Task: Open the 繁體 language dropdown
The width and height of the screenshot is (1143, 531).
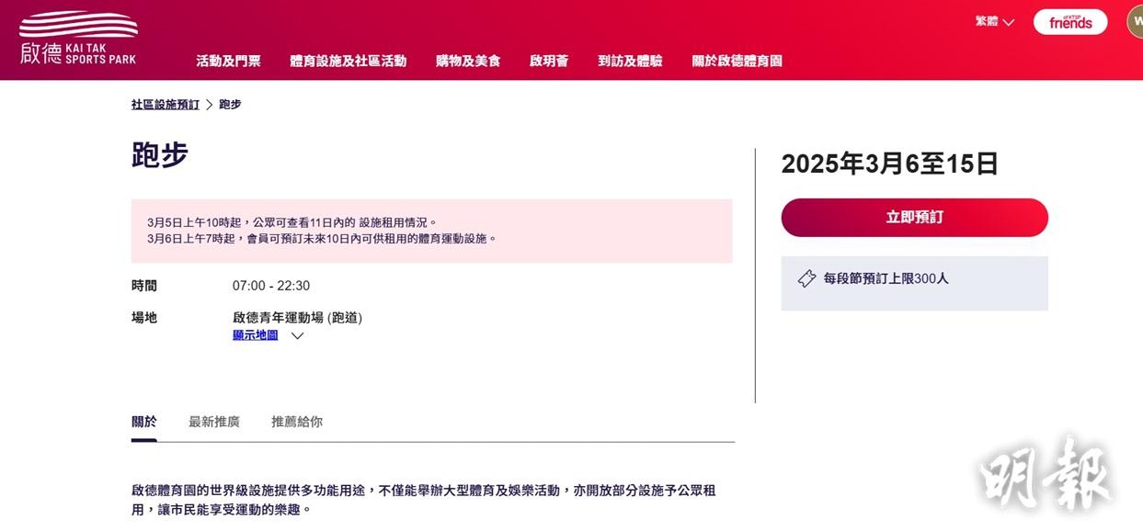Action: pyautogui.click(x=995, y=21)
